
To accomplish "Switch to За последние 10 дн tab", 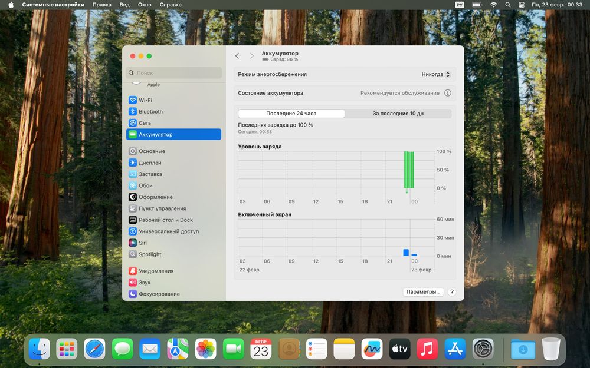I will (398, 114).
